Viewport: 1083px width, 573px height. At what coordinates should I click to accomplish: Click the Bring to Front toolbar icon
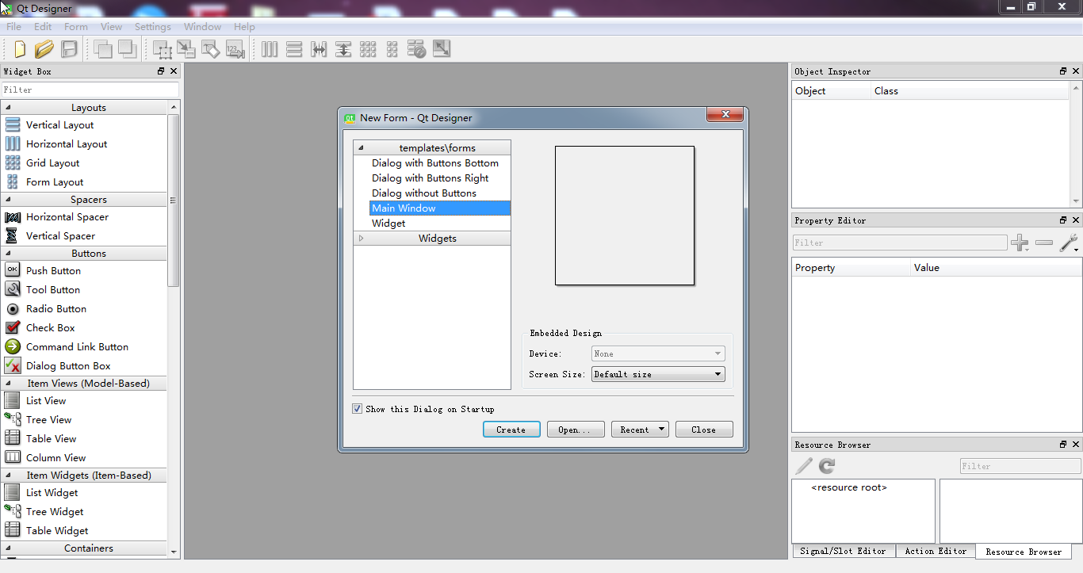tap(127, 49)
